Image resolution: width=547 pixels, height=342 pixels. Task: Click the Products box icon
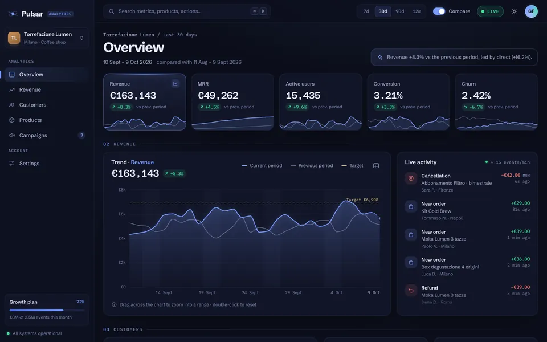coord(11,120)
